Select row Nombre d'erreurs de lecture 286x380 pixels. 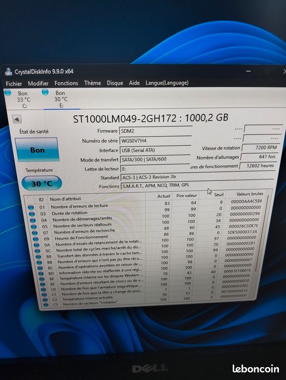[145, 204]
